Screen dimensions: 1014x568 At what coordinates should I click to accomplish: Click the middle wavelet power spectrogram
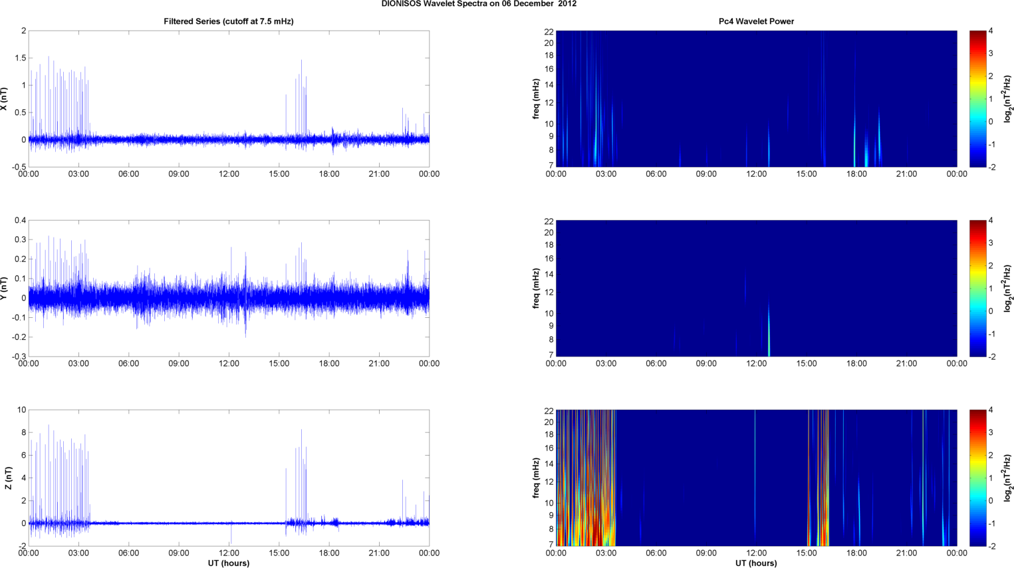click(756, 288)
